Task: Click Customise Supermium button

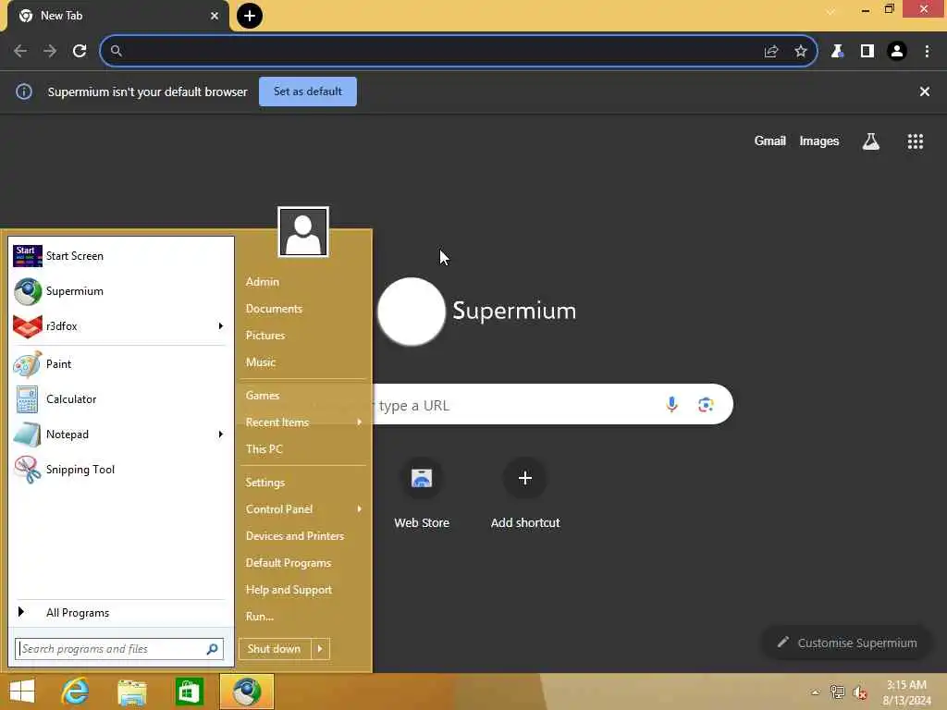Action: pyautogui.click(x=847, y=643)
